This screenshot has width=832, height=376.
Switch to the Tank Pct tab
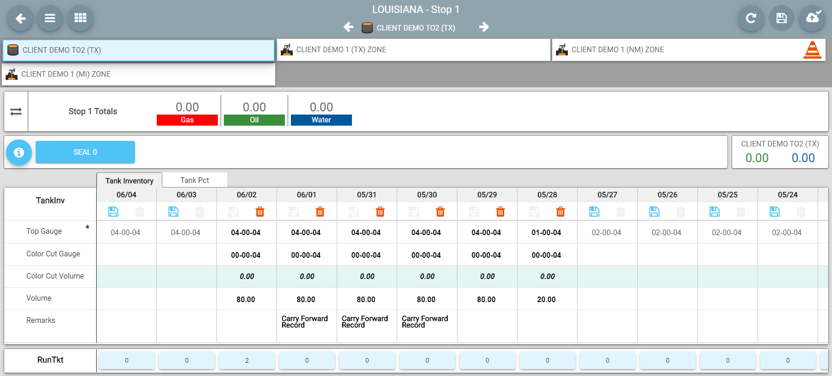tap(194, 180)
